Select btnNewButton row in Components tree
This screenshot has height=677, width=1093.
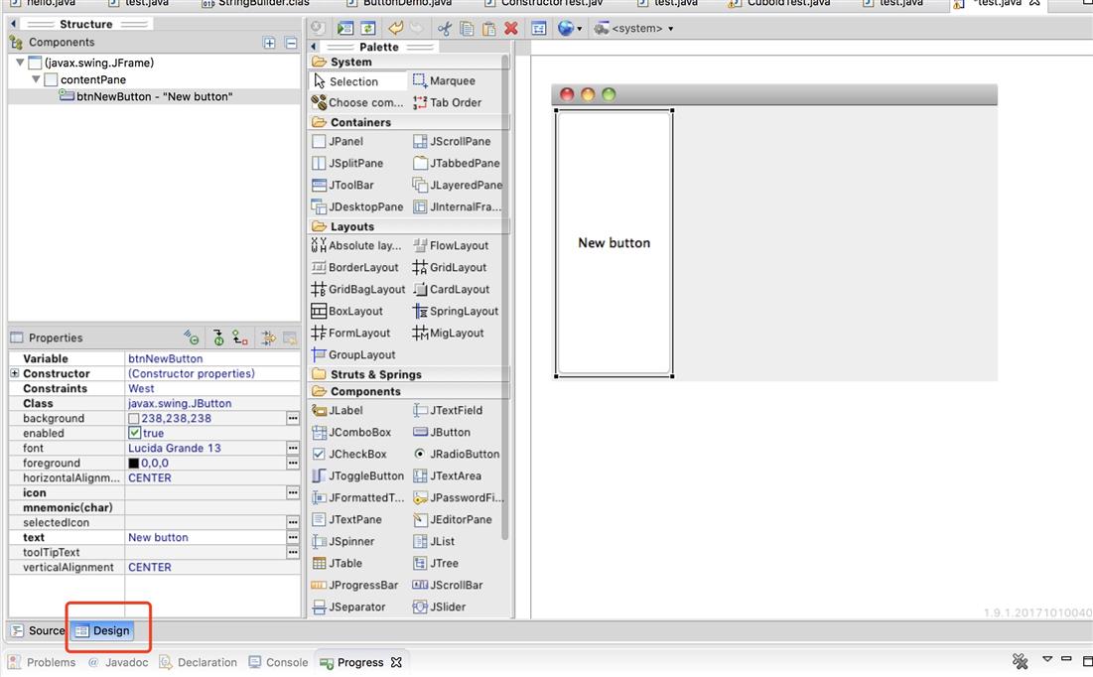[x=154, y=97]
